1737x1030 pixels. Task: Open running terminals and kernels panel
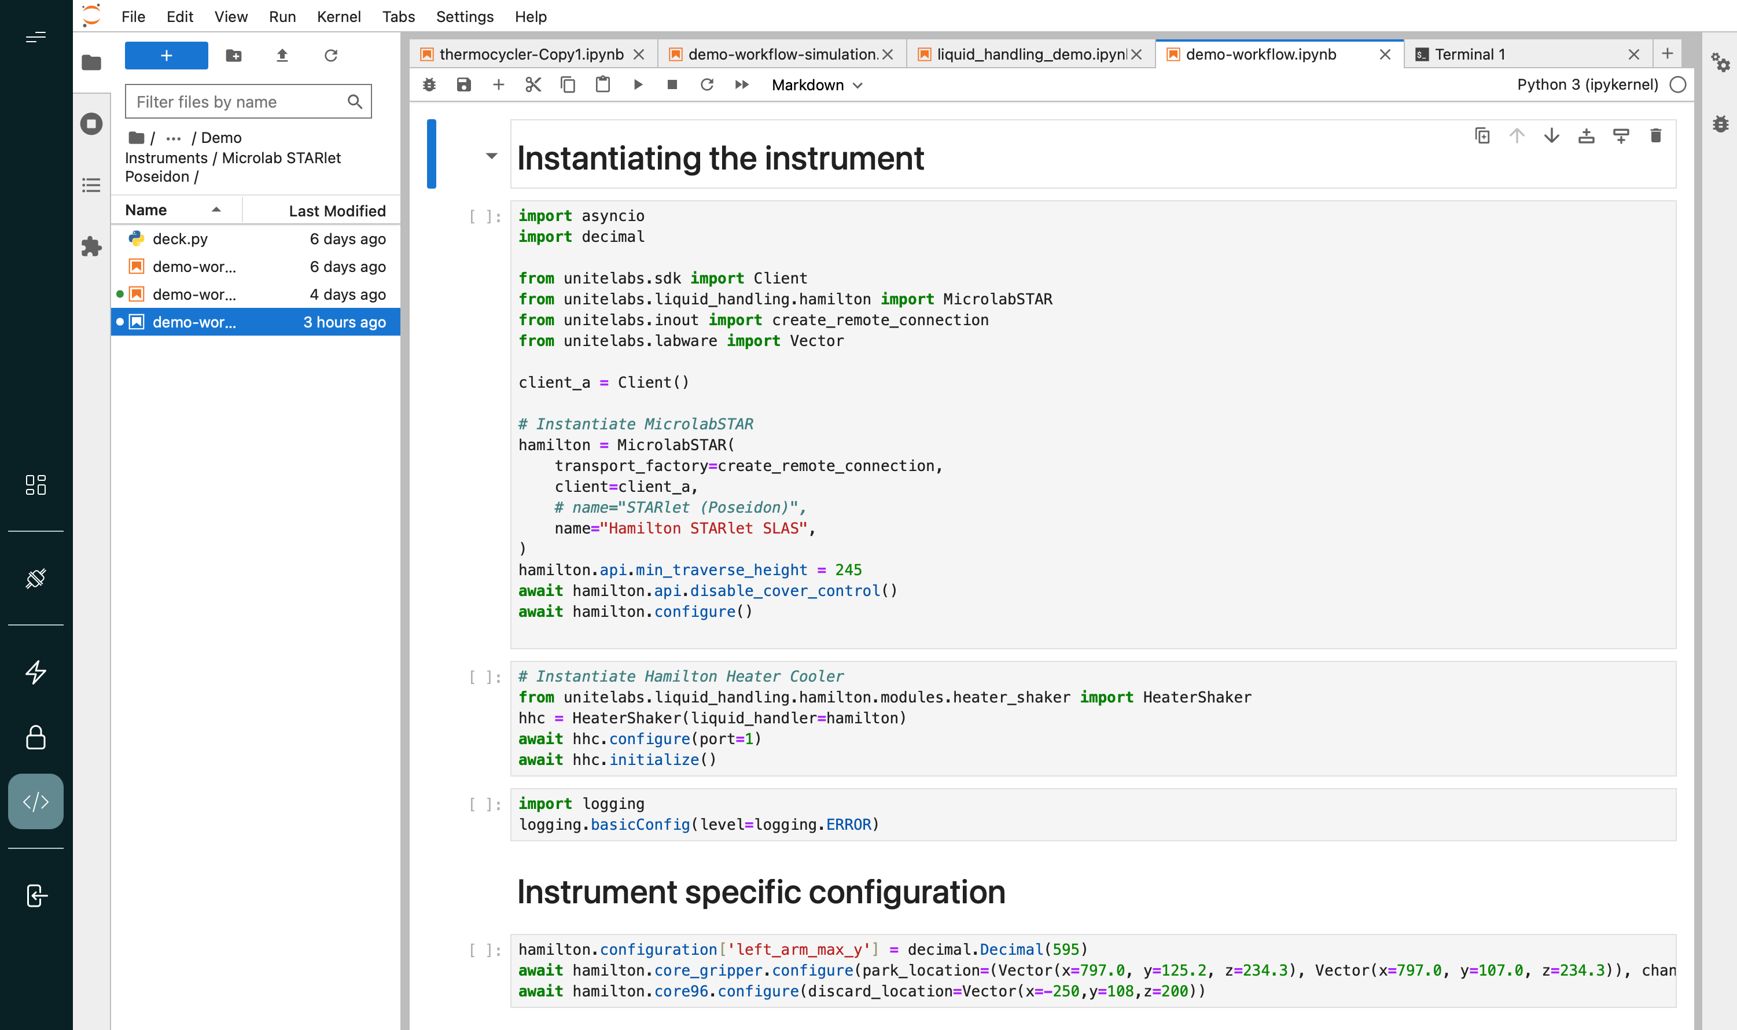point(91,124)
